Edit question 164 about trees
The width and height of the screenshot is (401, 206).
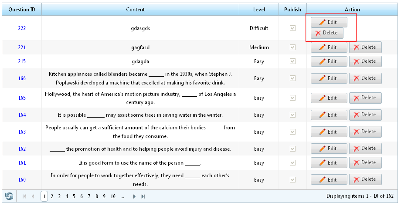(329, 115)
